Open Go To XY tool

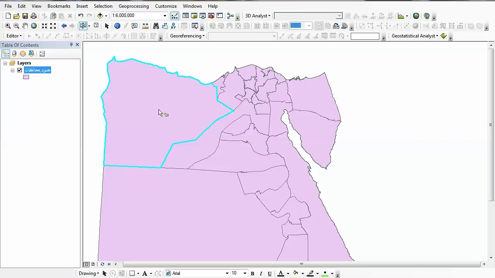tap(173, 26)
